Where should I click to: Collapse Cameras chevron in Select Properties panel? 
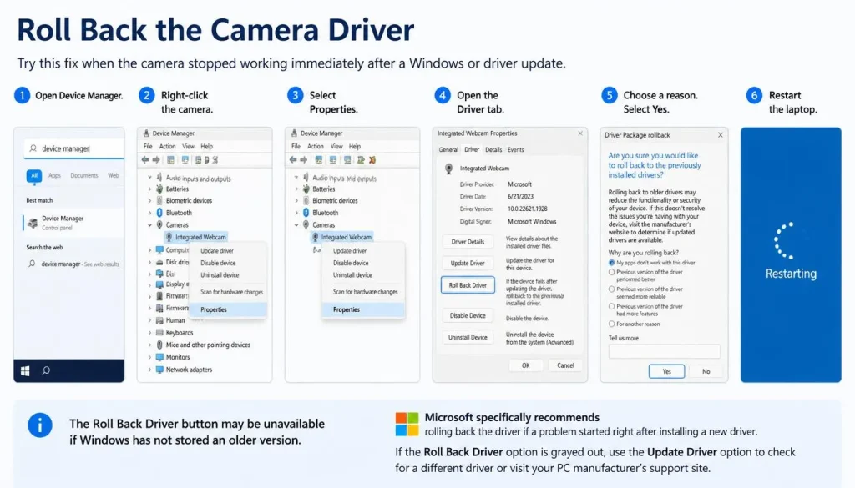pos(296,225)
